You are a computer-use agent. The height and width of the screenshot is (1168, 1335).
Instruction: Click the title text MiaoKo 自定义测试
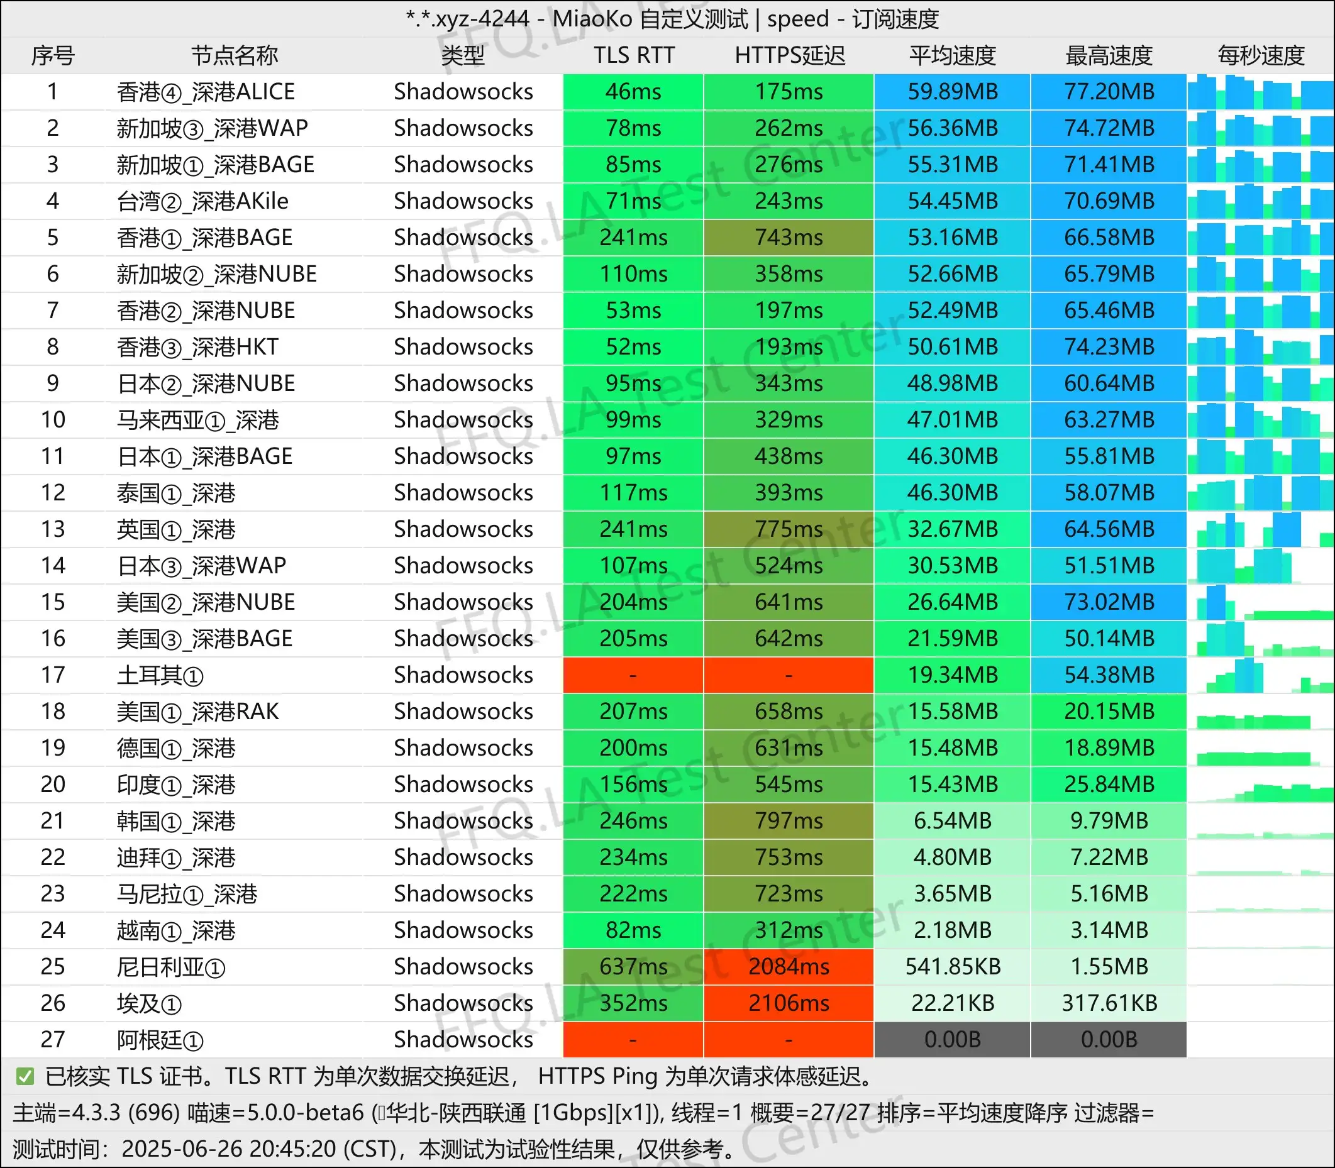click(650, 19)
